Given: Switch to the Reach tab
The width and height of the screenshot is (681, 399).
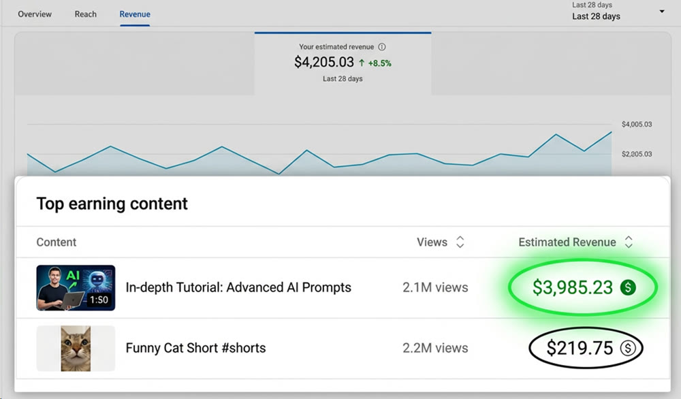Looking at the screenshot, I should tap(85, 14).
